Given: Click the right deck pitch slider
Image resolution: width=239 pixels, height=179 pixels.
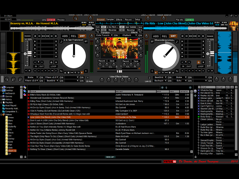Looking at the screenshot, I should click(x=212, y=53).
